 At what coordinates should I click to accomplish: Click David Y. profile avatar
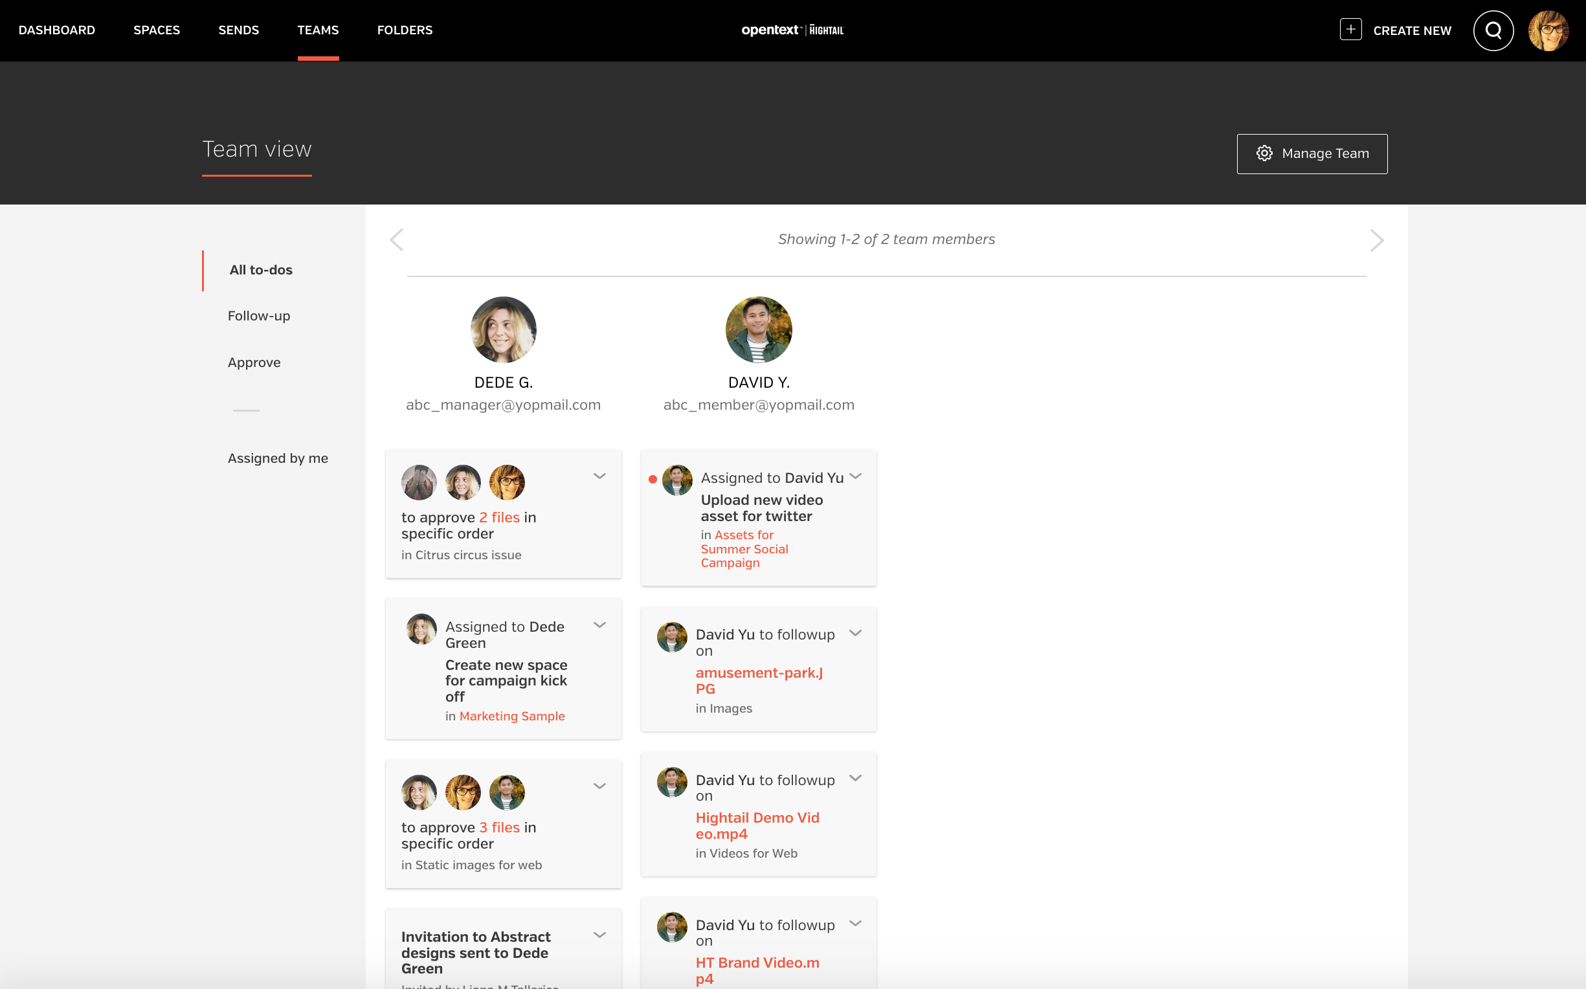[757, 331]
